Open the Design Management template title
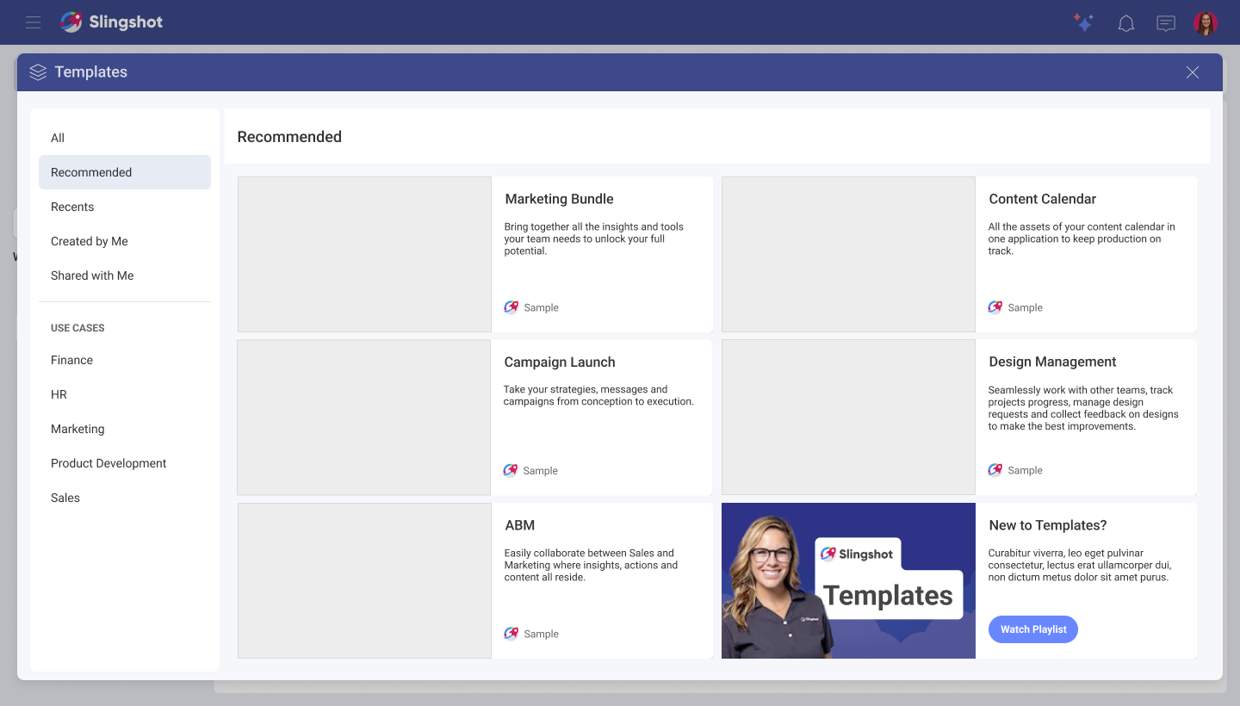The height and width of the screenshot is (706, 1240). [x=1052, y=362]
